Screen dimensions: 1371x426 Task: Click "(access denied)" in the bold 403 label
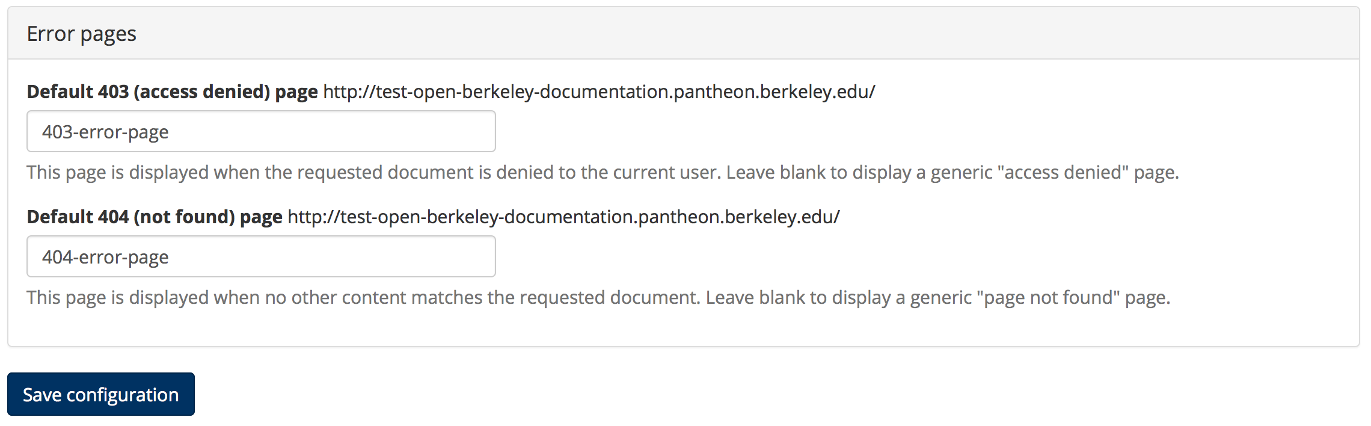pyautogui.click(x=201, y=91)
